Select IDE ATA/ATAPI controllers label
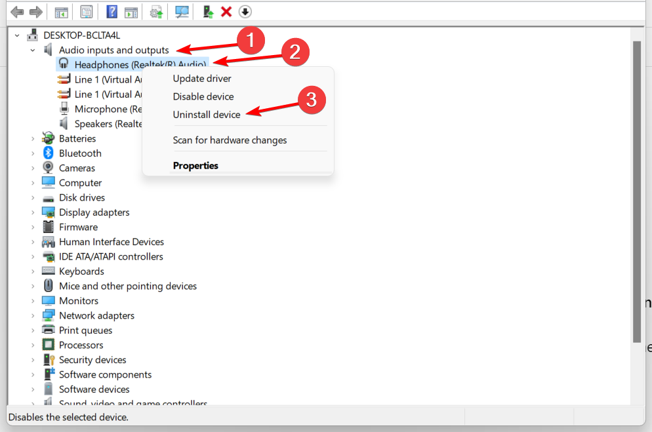This screenshot has height=432, width=652. coord(111,257)
